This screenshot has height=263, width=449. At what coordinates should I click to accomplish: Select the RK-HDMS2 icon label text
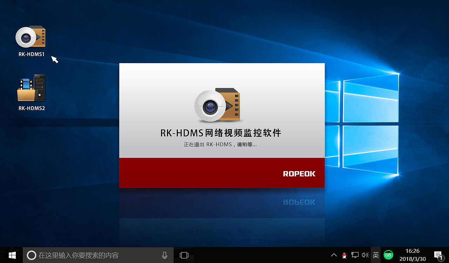coord(32,108)
